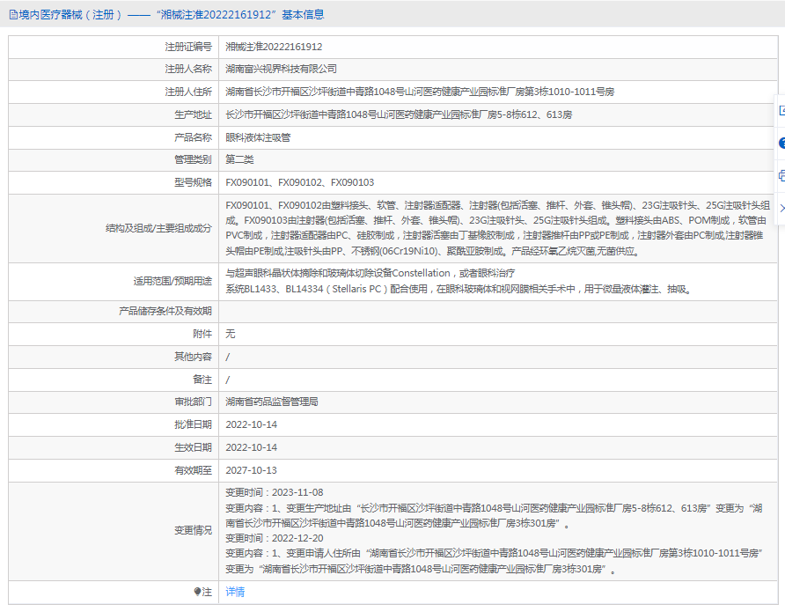Click the registrant name 湖南富兴视界科技有限公司

(281, 69)
